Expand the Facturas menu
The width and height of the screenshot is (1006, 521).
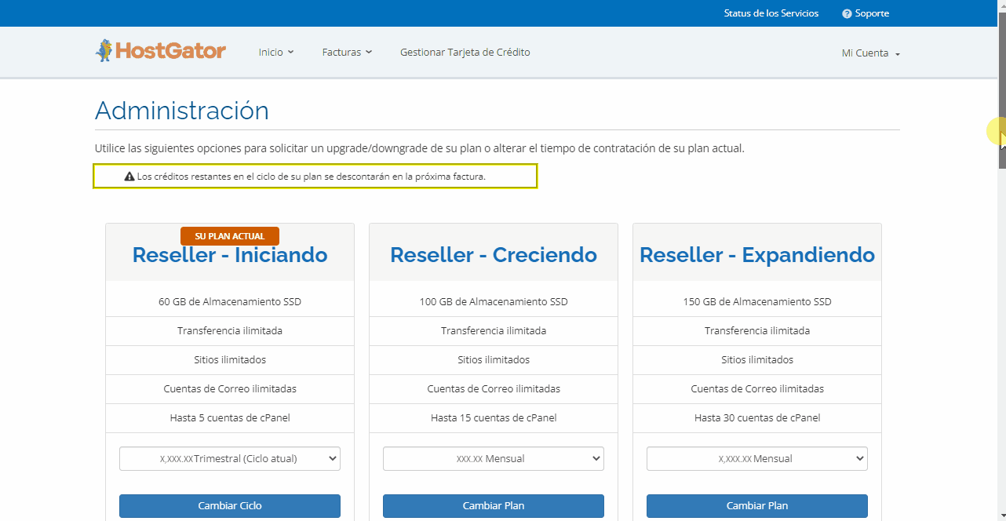[x=347, y=53]
